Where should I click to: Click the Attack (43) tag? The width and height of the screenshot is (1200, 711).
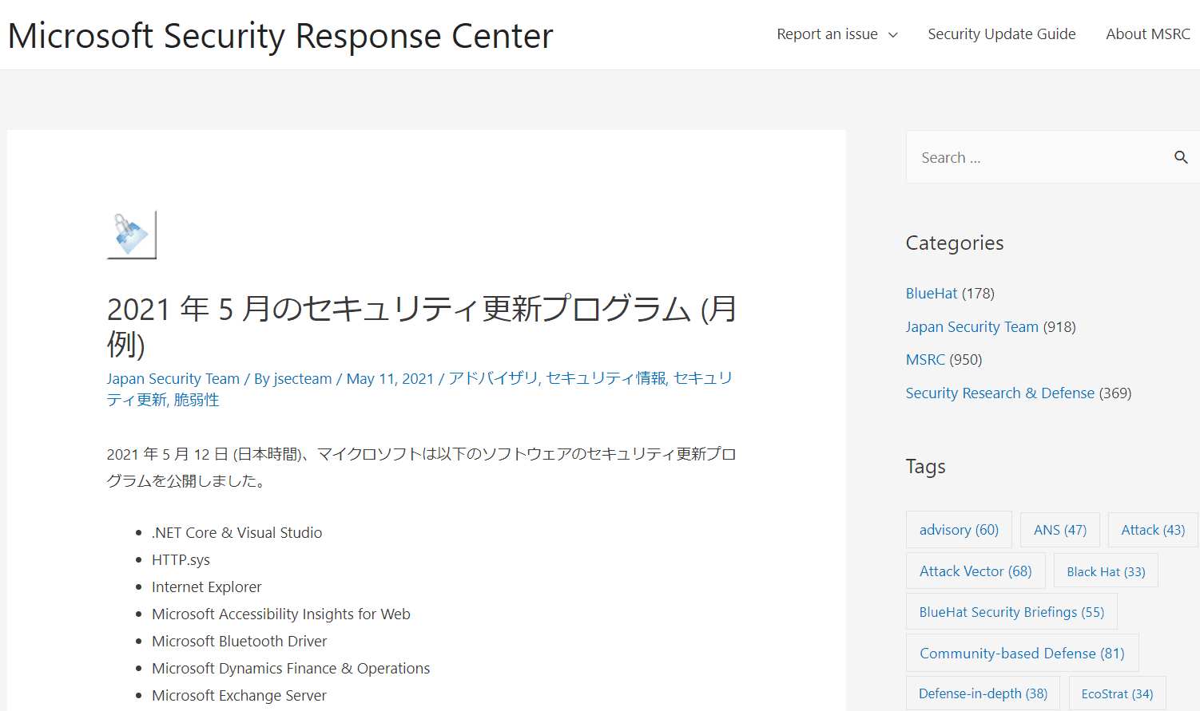point(1152,530)
